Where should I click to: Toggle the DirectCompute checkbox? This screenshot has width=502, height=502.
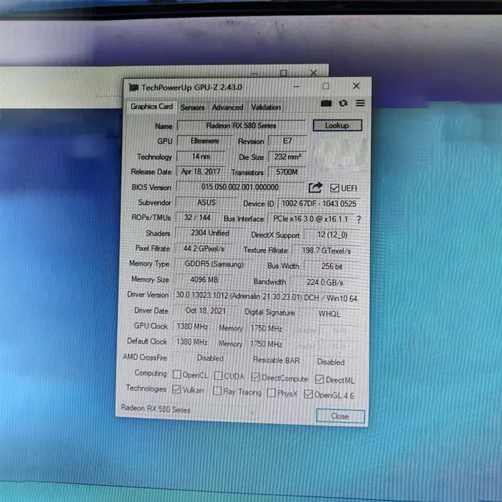coord(255,377)
